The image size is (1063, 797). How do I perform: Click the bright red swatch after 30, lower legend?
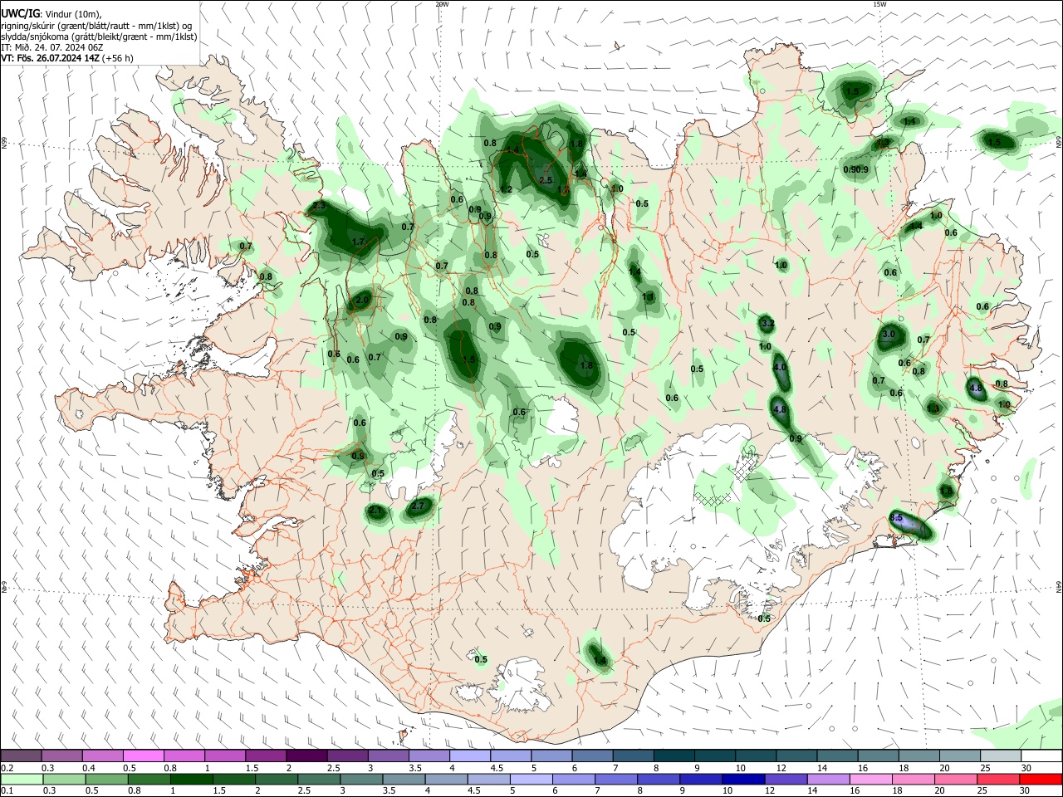(x=1041, y=779)
